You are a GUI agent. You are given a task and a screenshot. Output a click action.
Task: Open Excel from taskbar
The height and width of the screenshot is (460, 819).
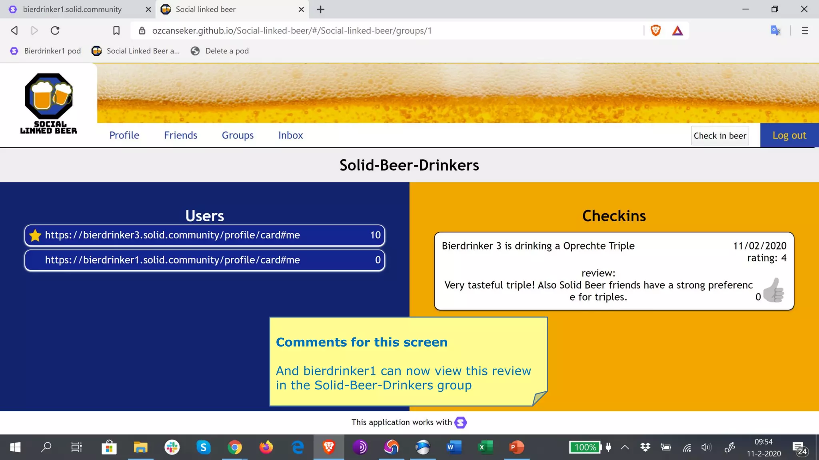pos(485,447)
